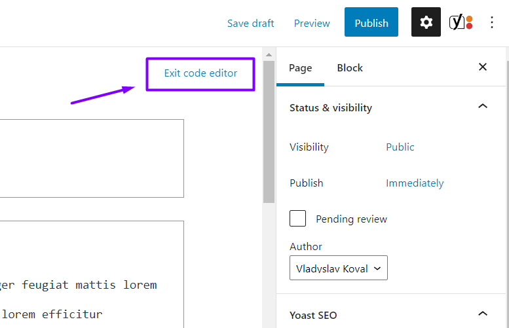Open settings sidebar via gear icon
Screen dimensions: 509x328
pos(426,22)
